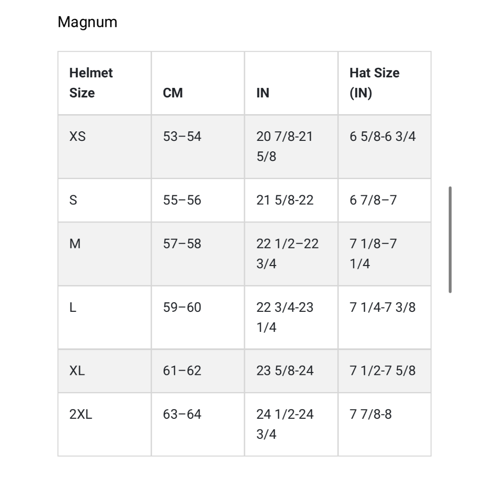The height and width of the screenshot is (489, 489).
Task: Click the 6 7/8–7 hat size cell
Action: [384, 200]
